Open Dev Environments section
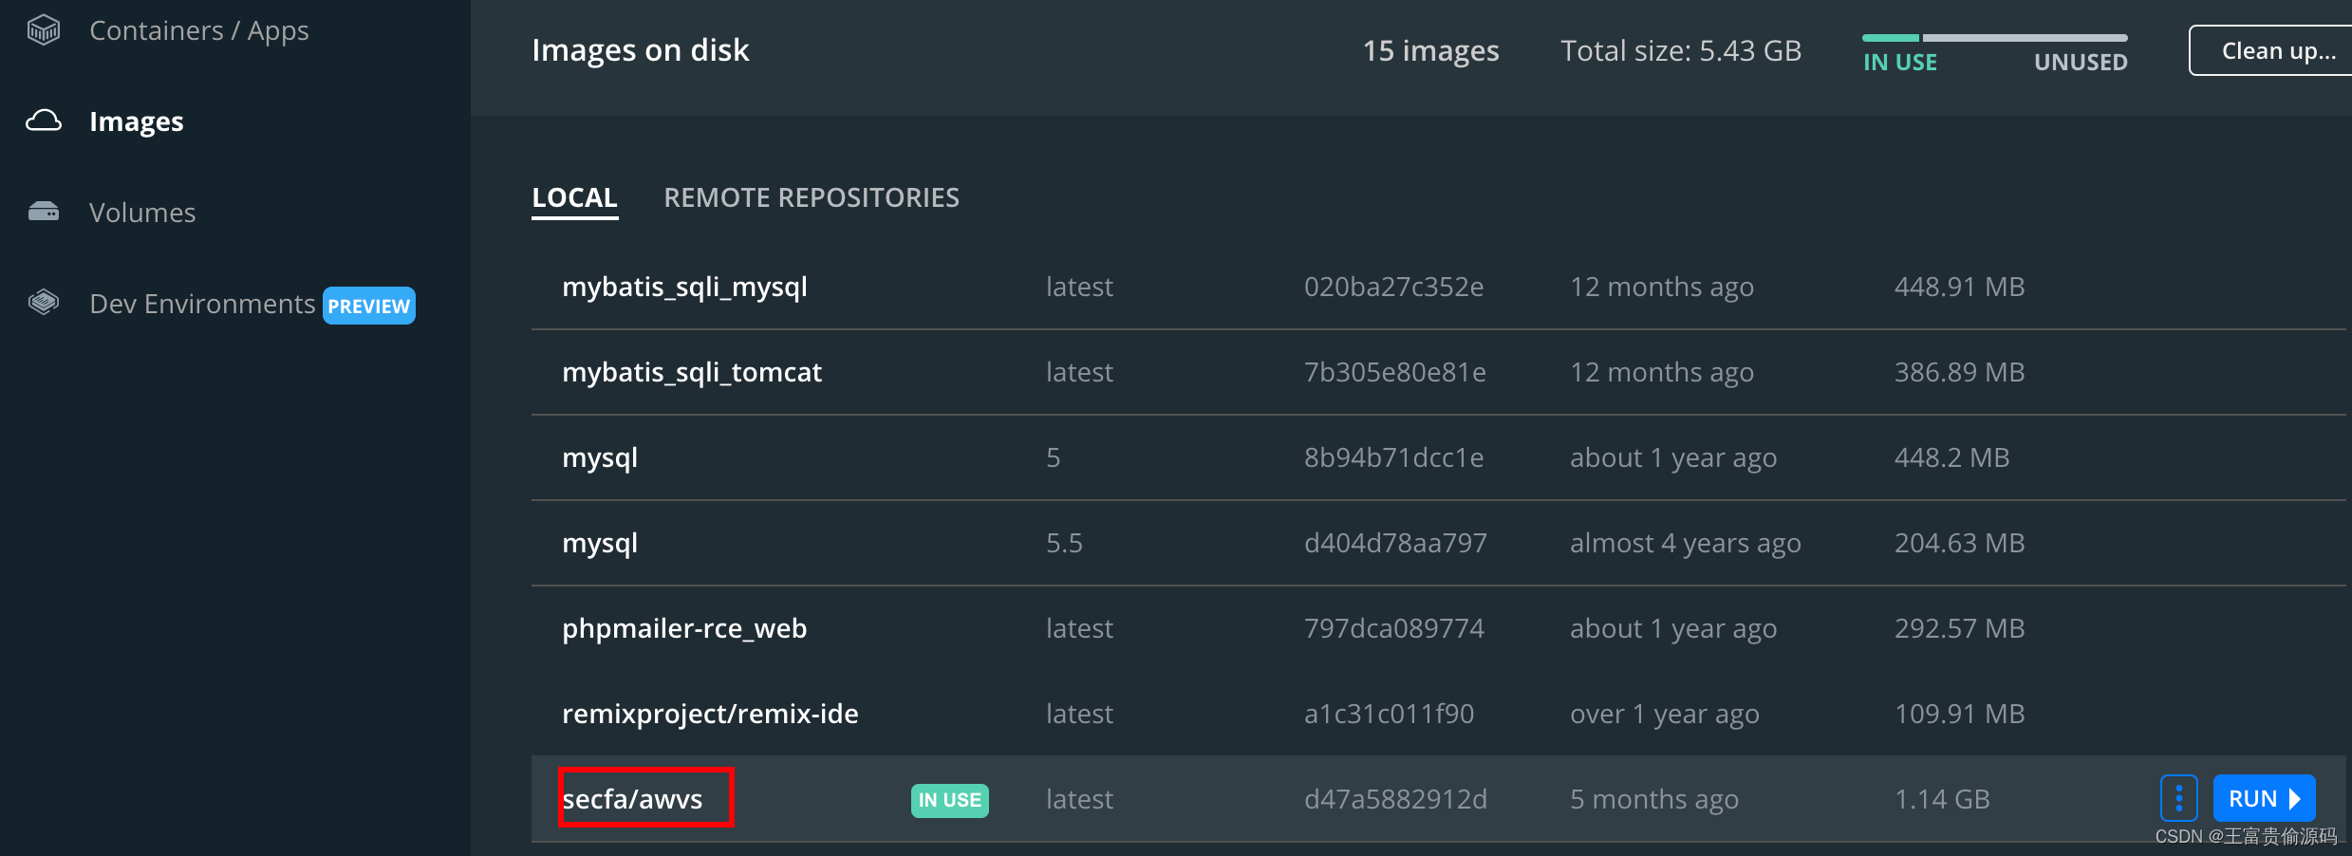2352x856 pixels. pyautogui.click(x=202, y=304)
